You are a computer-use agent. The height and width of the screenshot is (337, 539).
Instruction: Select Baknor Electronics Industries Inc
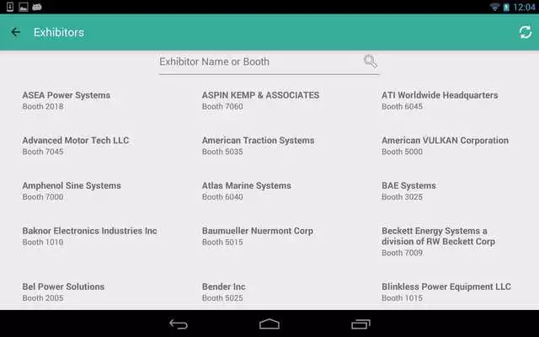click(x=90, y=236)
